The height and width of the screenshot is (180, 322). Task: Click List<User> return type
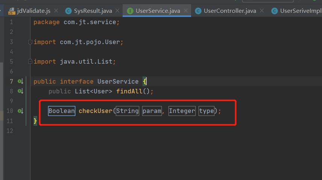[x=93, y=91]
